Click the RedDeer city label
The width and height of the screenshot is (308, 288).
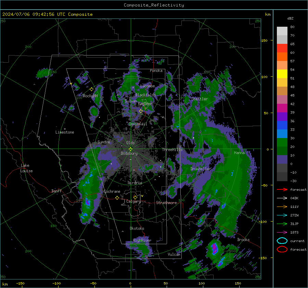pyautogui.click(x=145, y=104)
